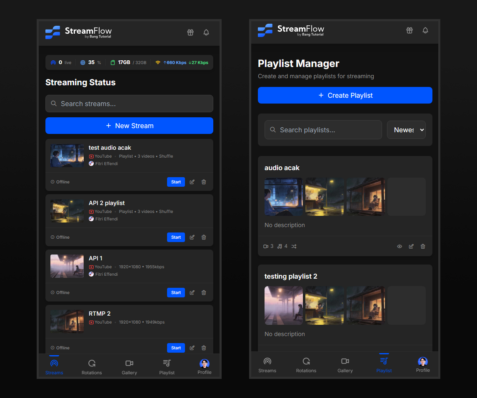Delete the API 1 stream
477x398 pixels.
tap(204, 292)
